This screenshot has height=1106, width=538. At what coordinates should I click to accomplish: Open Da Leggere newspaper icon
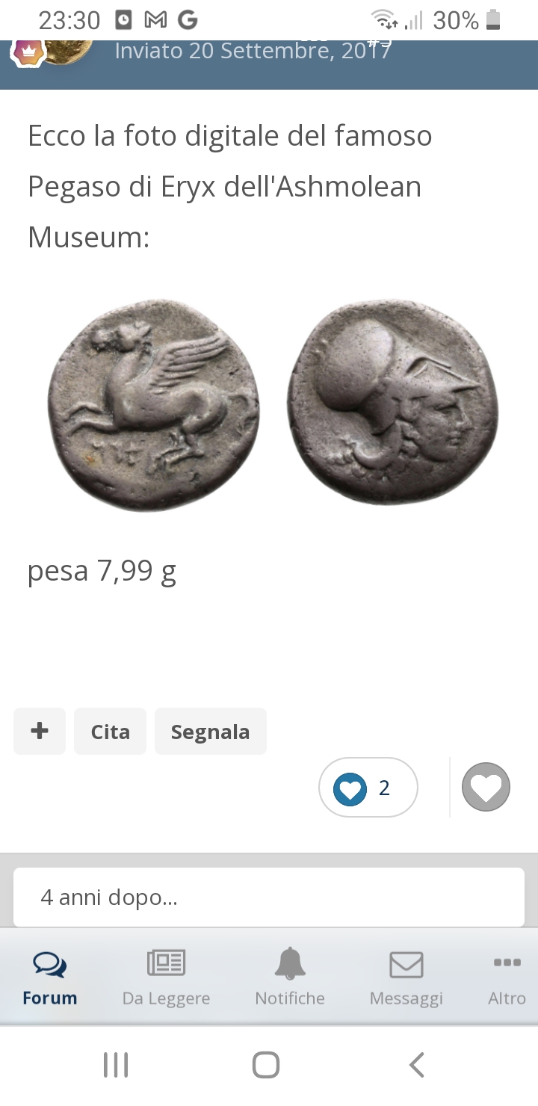click(166, 963)
